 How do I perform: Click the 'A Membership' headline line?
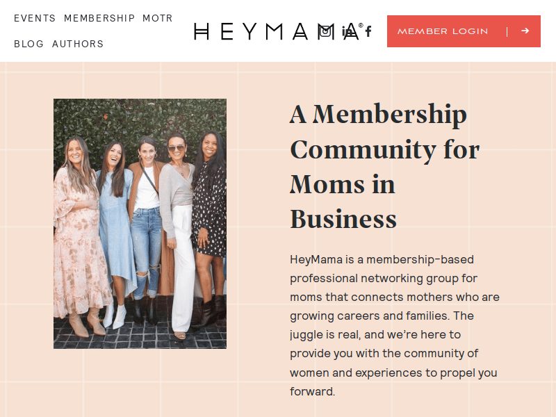pyautogui.click(x=378, y=114)
